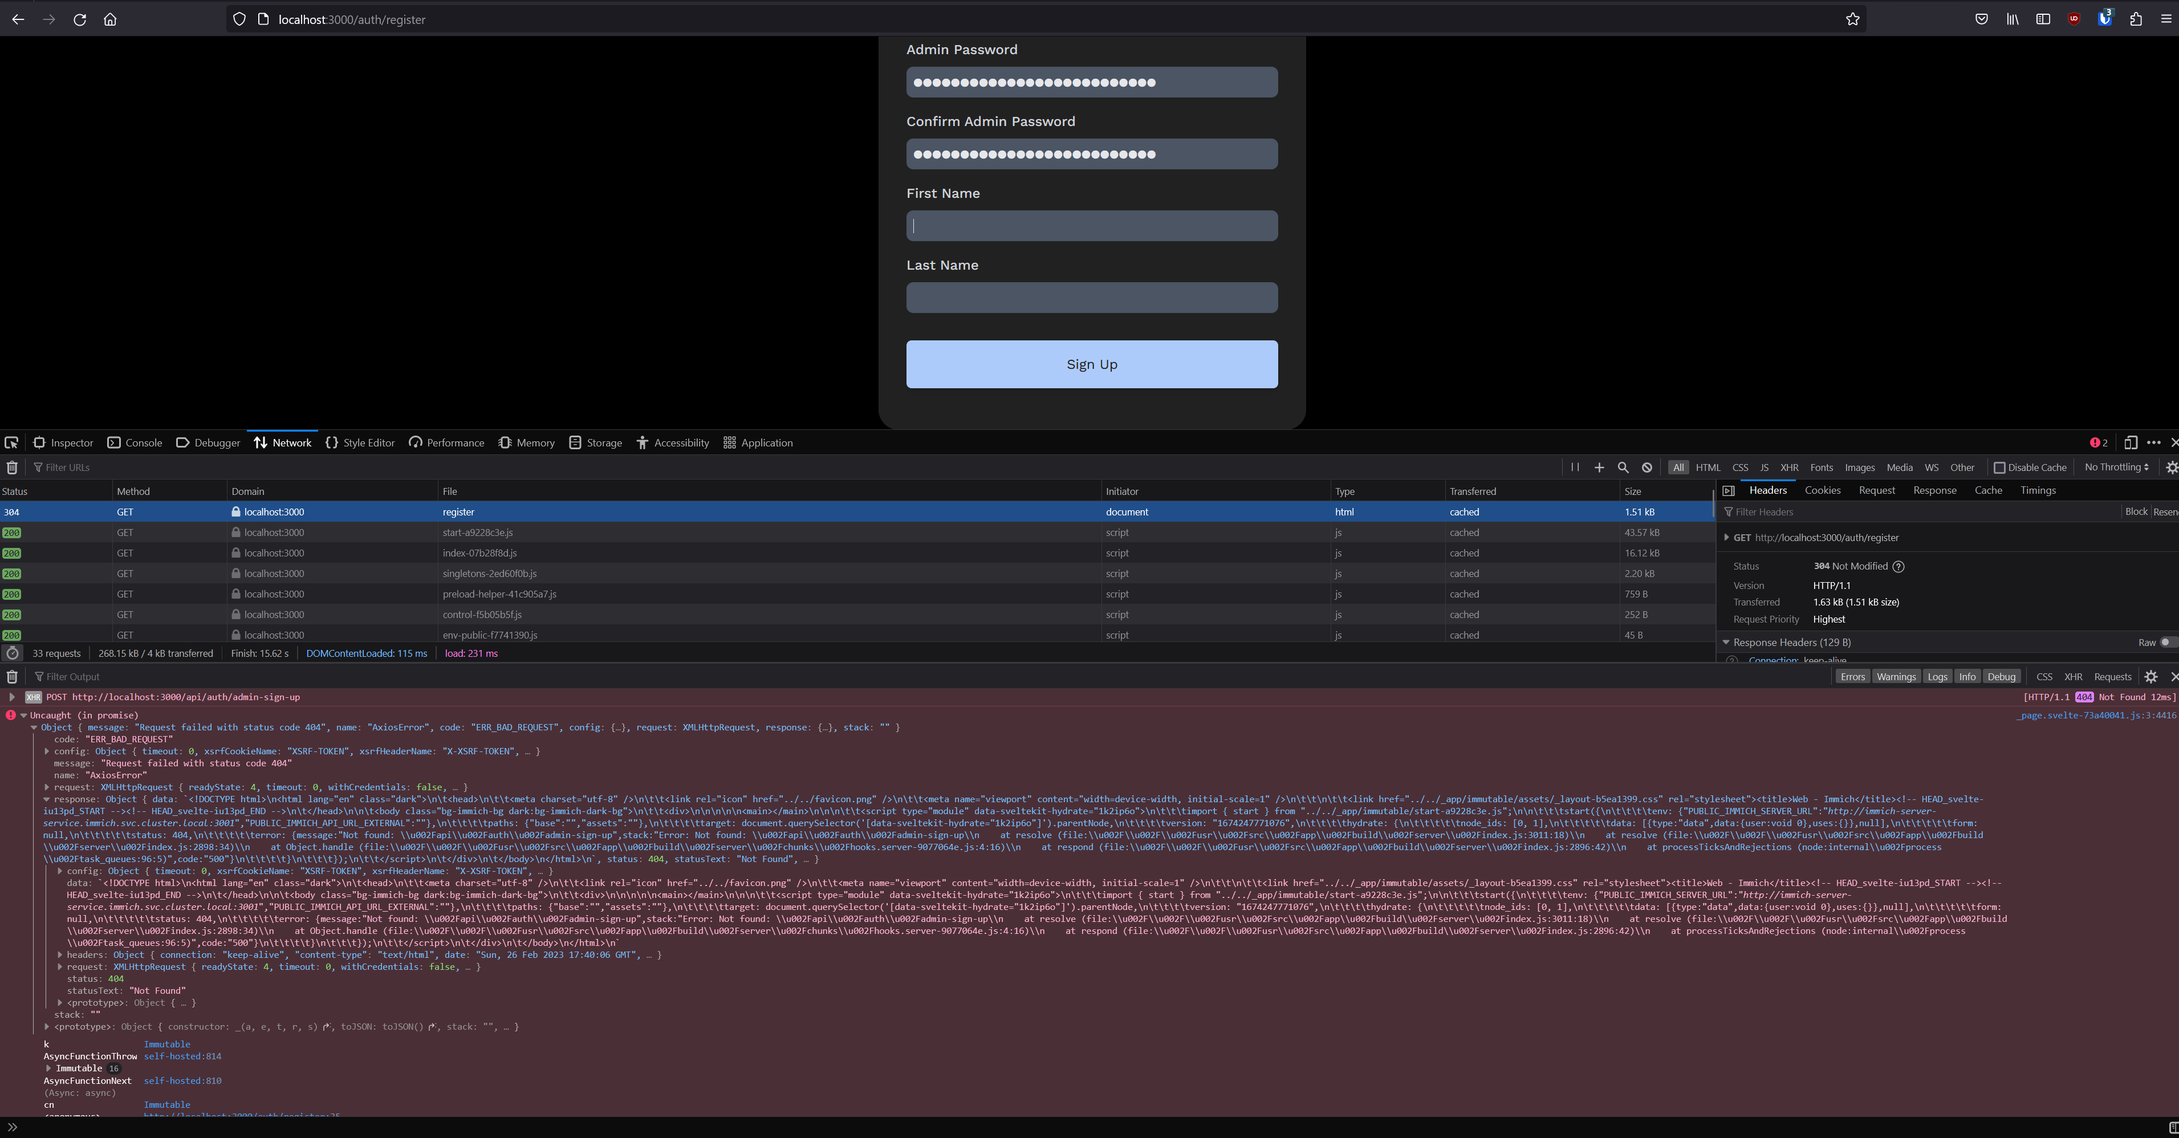Open the Cookies tab in details
This screenshot has height=1138, width=2179.
click(x=1822, y=491)
